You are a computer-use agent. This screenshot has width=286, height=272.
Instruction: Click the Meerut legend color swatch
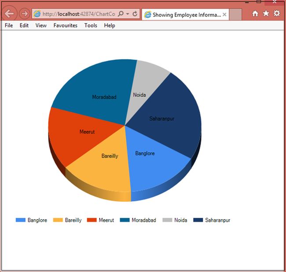point(92,220)
